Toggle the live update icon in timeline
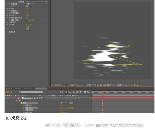 click(66, 92)
